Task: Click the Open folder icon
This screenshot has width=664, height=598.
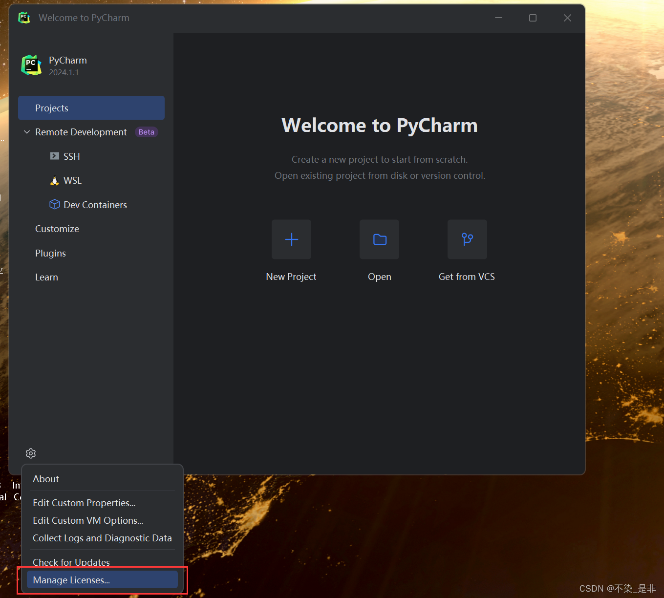Action: click(379, 239)
